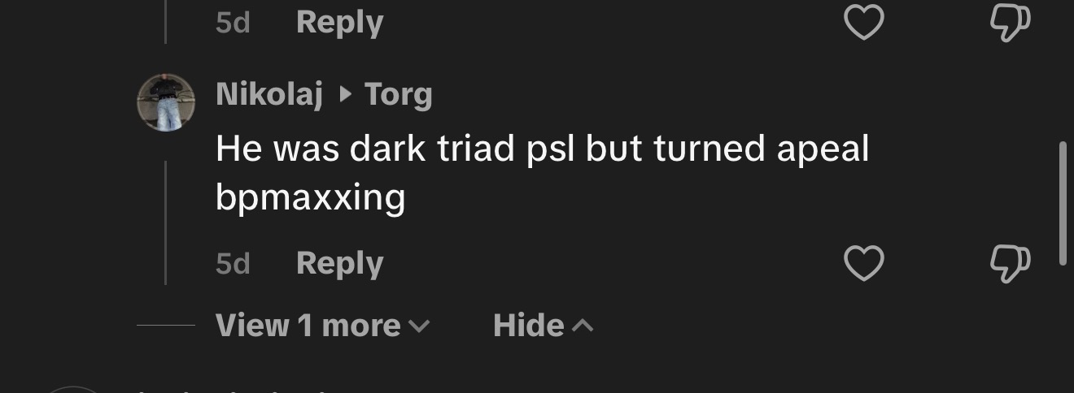This screenshot has height=393, width=1074.
Task: Click the 5d timestamp under Nikolaj's comment
Action: tap(233, 264)
